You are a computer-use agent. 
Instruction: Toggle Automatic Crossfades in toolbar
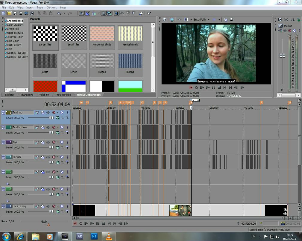(x=87, y=13)
